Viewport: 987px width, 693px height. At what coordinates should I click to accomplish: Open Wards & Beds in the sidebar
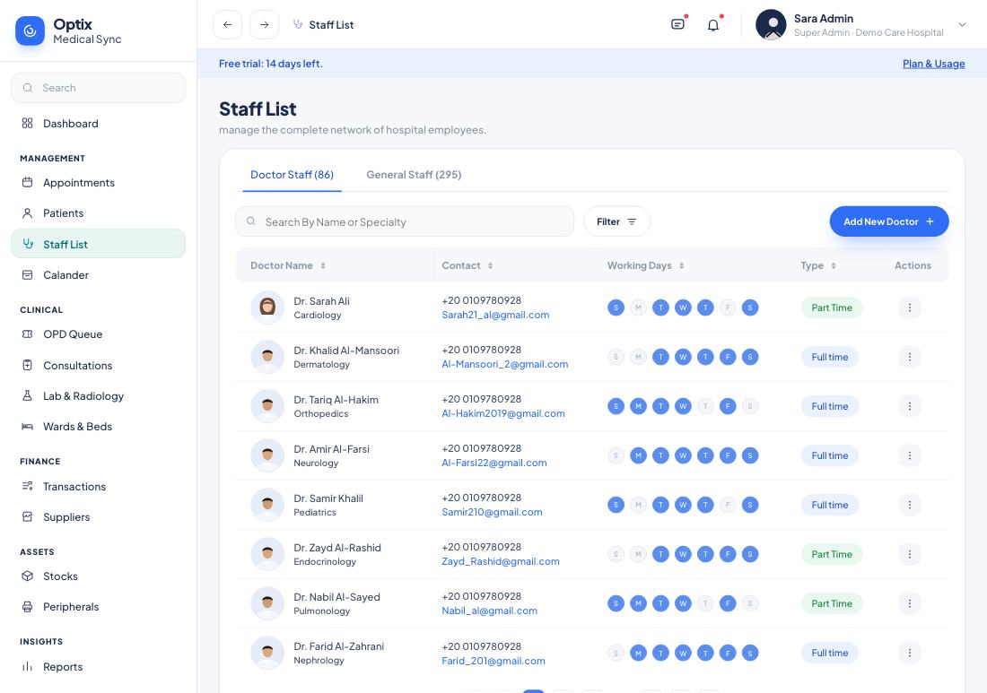click(x=98, y=427)
